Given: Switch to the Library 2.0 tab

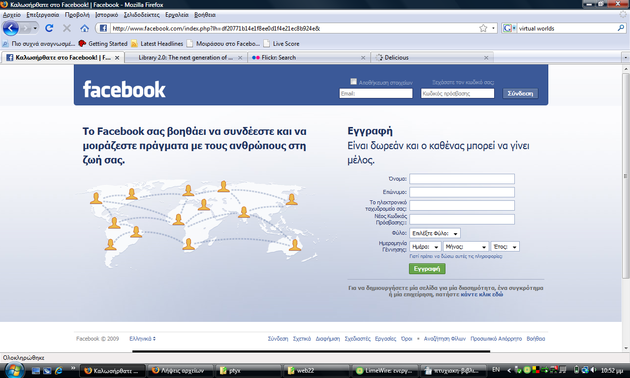Looking at the screenshot, I should [186, 58].
